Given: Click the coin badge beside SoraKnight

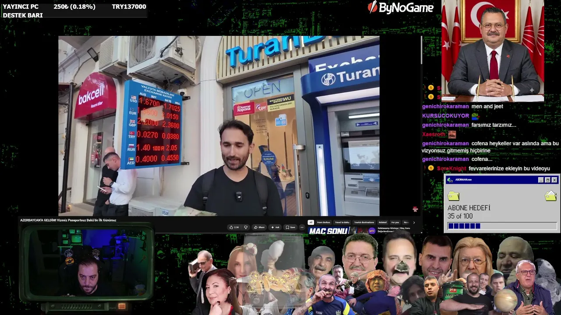Looking at the screenshot, I should pyautogui.click(x=431, y=168).
